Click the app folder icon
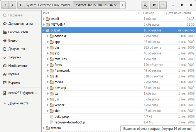 52,42
